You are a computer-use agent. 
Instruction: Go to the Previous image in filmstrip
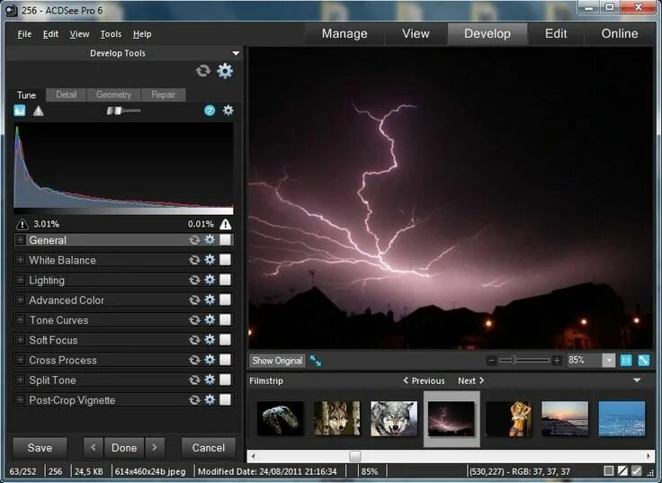click(424, 380)
